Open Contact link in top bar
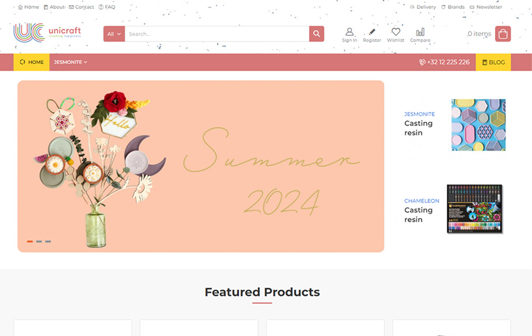Viewport: 532px width, 336px height. 82,7
